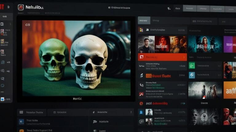The image size is (236, 132).
Task: Select the second tab in the top-right tab strip
Action: click(x=190, y=8)
